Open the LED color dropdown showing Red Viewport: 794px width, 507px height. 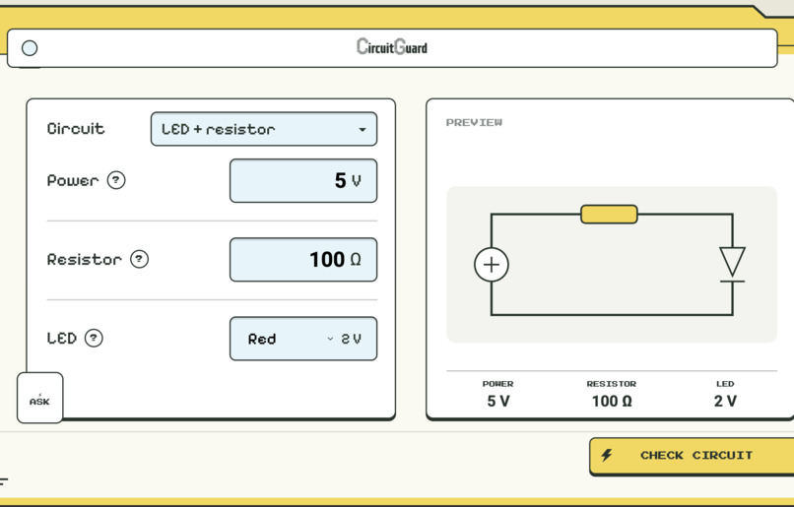coord(303,339)
